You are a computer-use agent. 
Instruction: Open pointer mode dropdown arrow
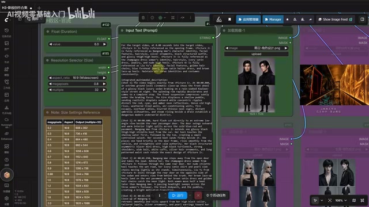click(322, 200)
